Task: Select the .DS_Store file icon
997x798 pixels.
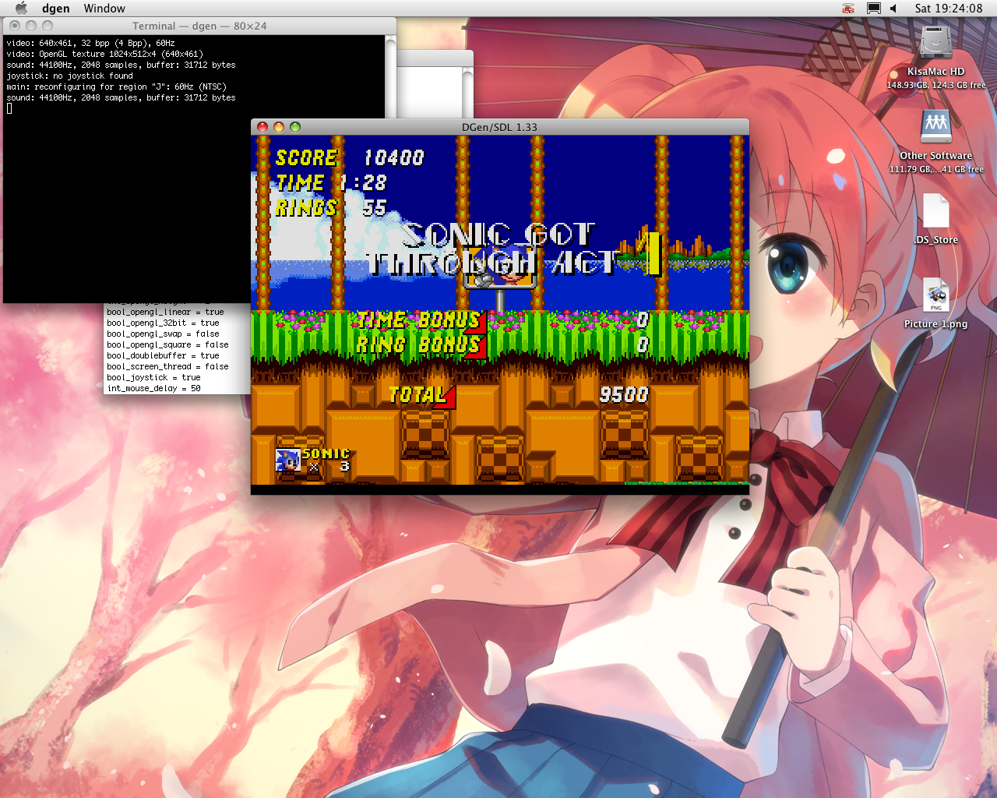Action: 935,210
